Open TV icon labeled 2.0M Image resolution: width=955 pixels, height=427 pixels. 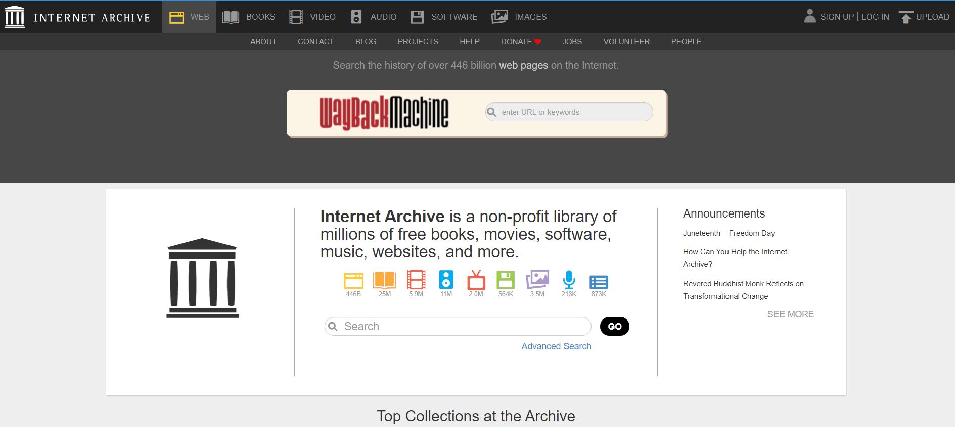point(476,280)
